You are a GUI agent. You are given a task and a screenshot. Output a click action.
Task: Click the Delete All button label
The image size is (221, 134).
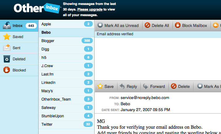[160, 25]
